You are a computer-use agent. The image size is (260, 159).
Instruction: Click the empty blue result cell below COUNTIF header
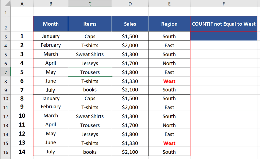point(223,36)
